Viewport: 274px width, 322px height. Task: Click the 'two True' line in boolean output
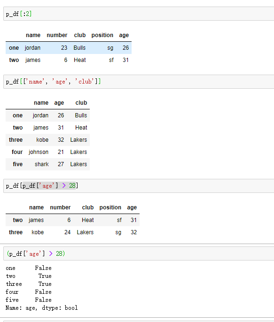pyautogui.click(x=29, y=276)
